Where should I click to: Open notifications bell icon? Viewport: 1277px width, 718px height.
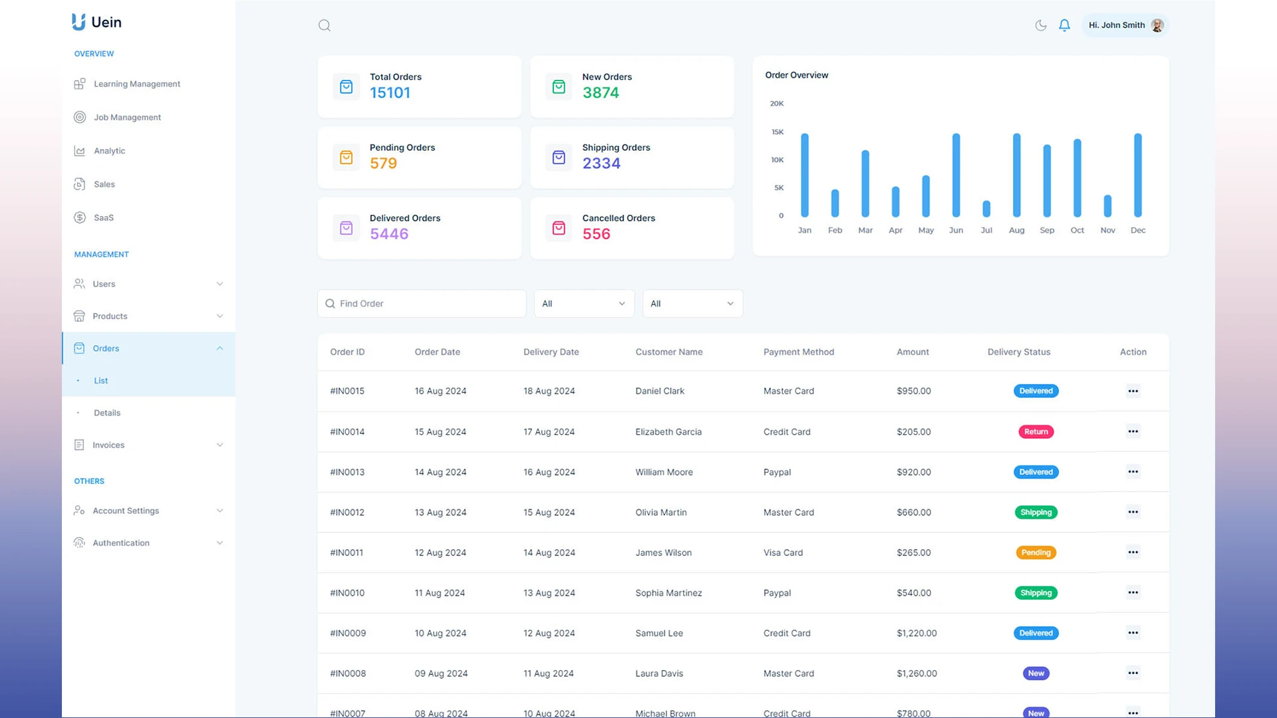click(1064, 25)
